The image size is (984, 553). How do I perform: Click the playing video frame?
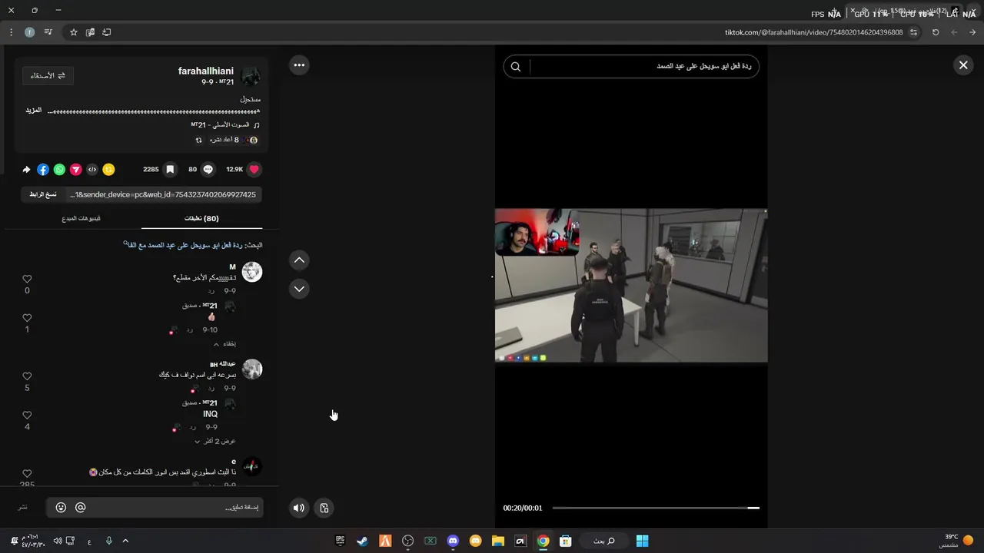coord(630,285)
